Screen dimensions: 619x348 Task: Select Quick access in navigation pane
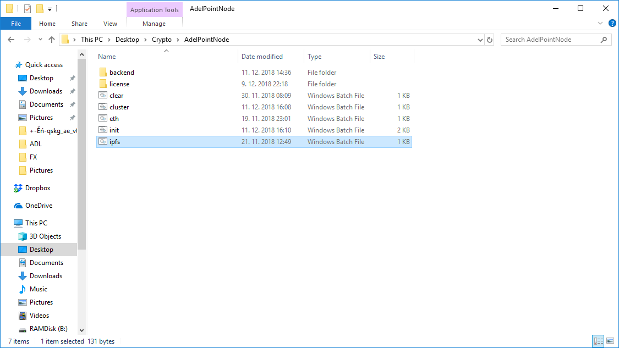pyautogui.click(x=44, y=65)
